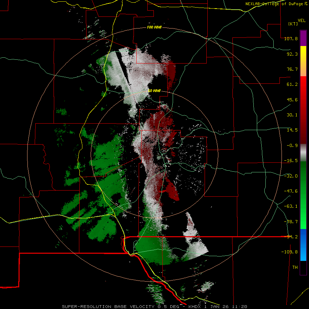Click the TH label in legend
The height and width of the screenshot is (309, 309).
[x=295, y=267]
